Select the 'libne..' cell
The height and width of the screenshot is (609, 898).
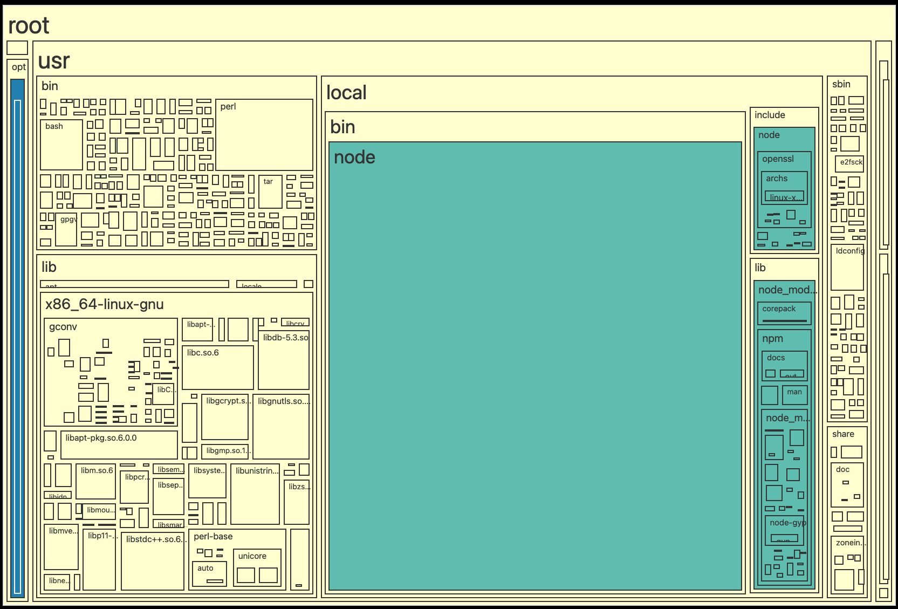tap(57, 582)
